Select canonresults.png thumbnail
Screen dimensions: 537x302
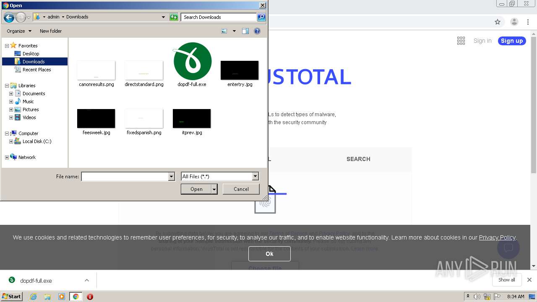tap(96, 70)
